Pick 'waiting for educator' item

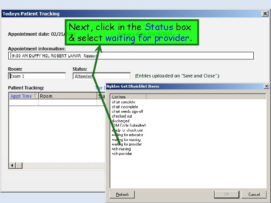[x=127, y=135]
